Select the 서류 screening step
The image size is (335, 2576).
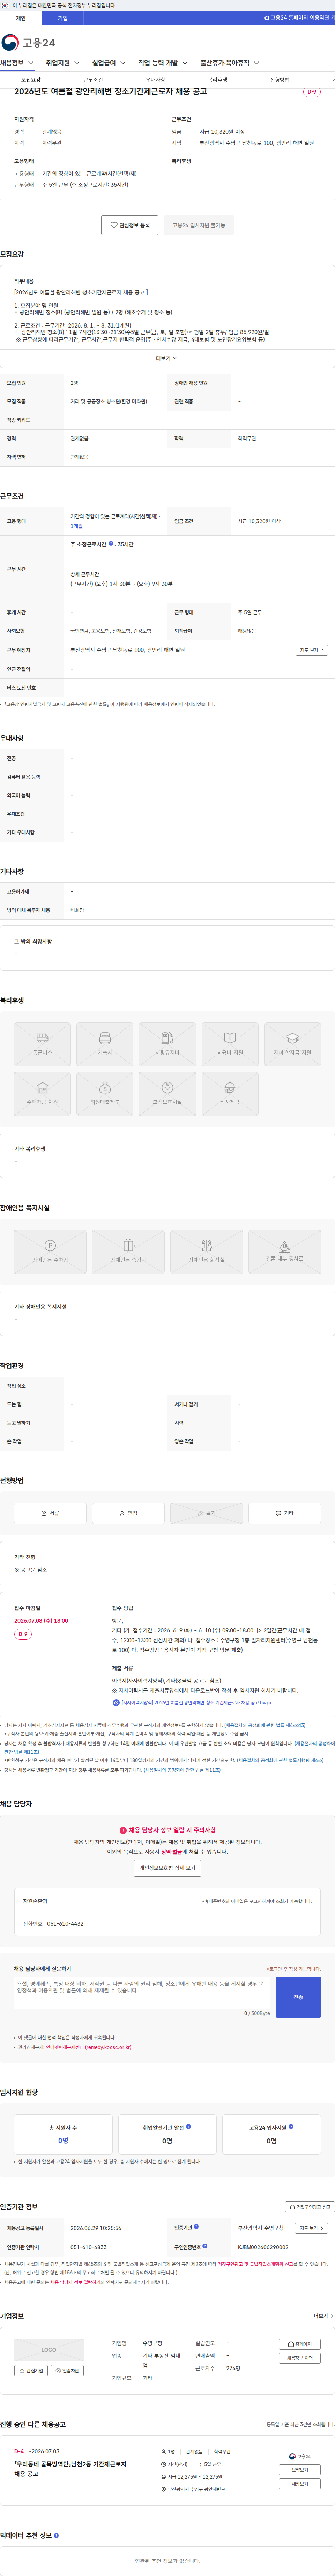(x=50, y=1513)
